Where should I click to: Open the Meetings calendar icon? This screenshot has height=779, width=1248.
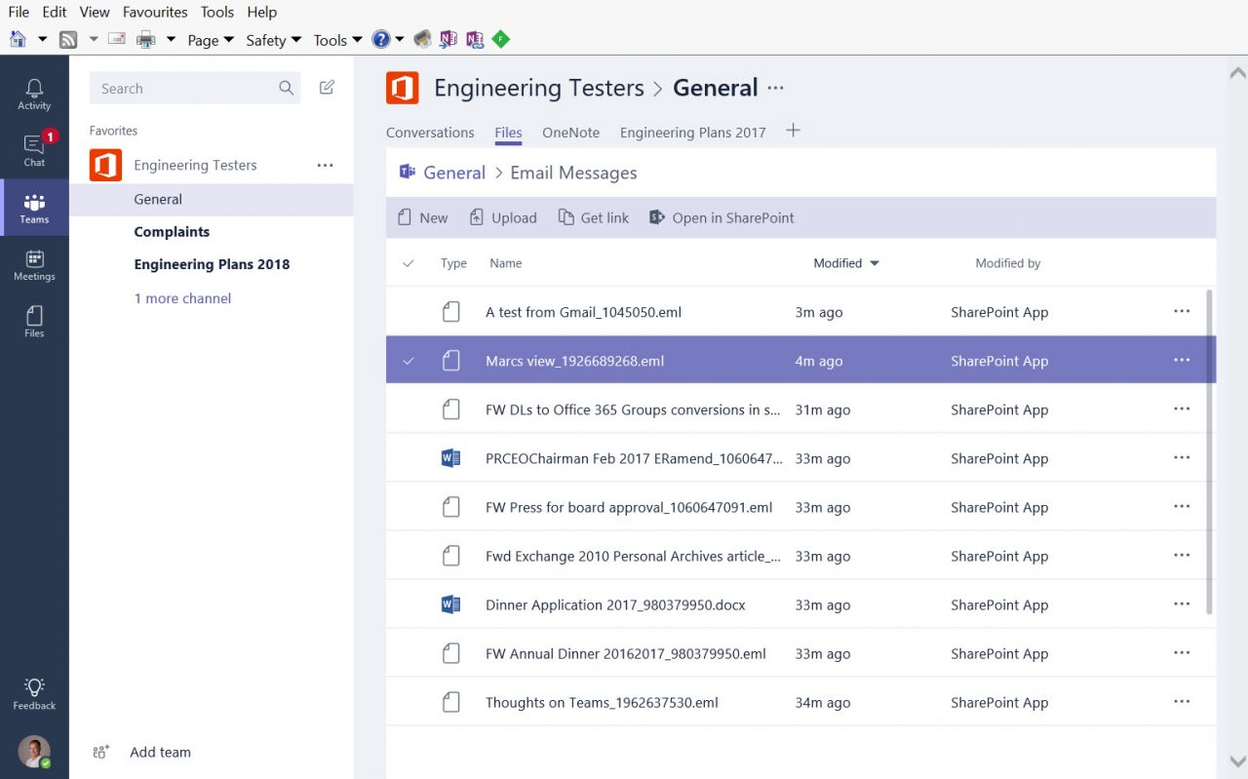34,259
